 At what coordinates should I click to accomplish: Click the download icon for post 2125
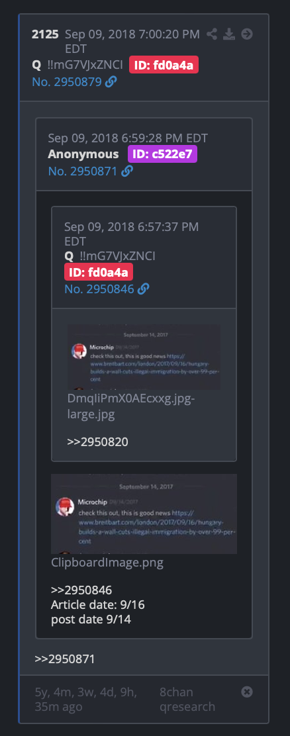point(229,34)
